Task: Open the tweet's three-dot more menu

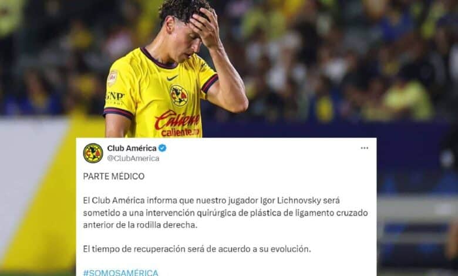Action: point(364,148)
